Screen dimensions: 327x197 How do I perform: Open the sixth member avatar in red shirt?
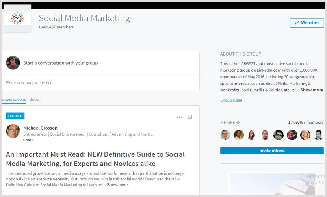292,135
